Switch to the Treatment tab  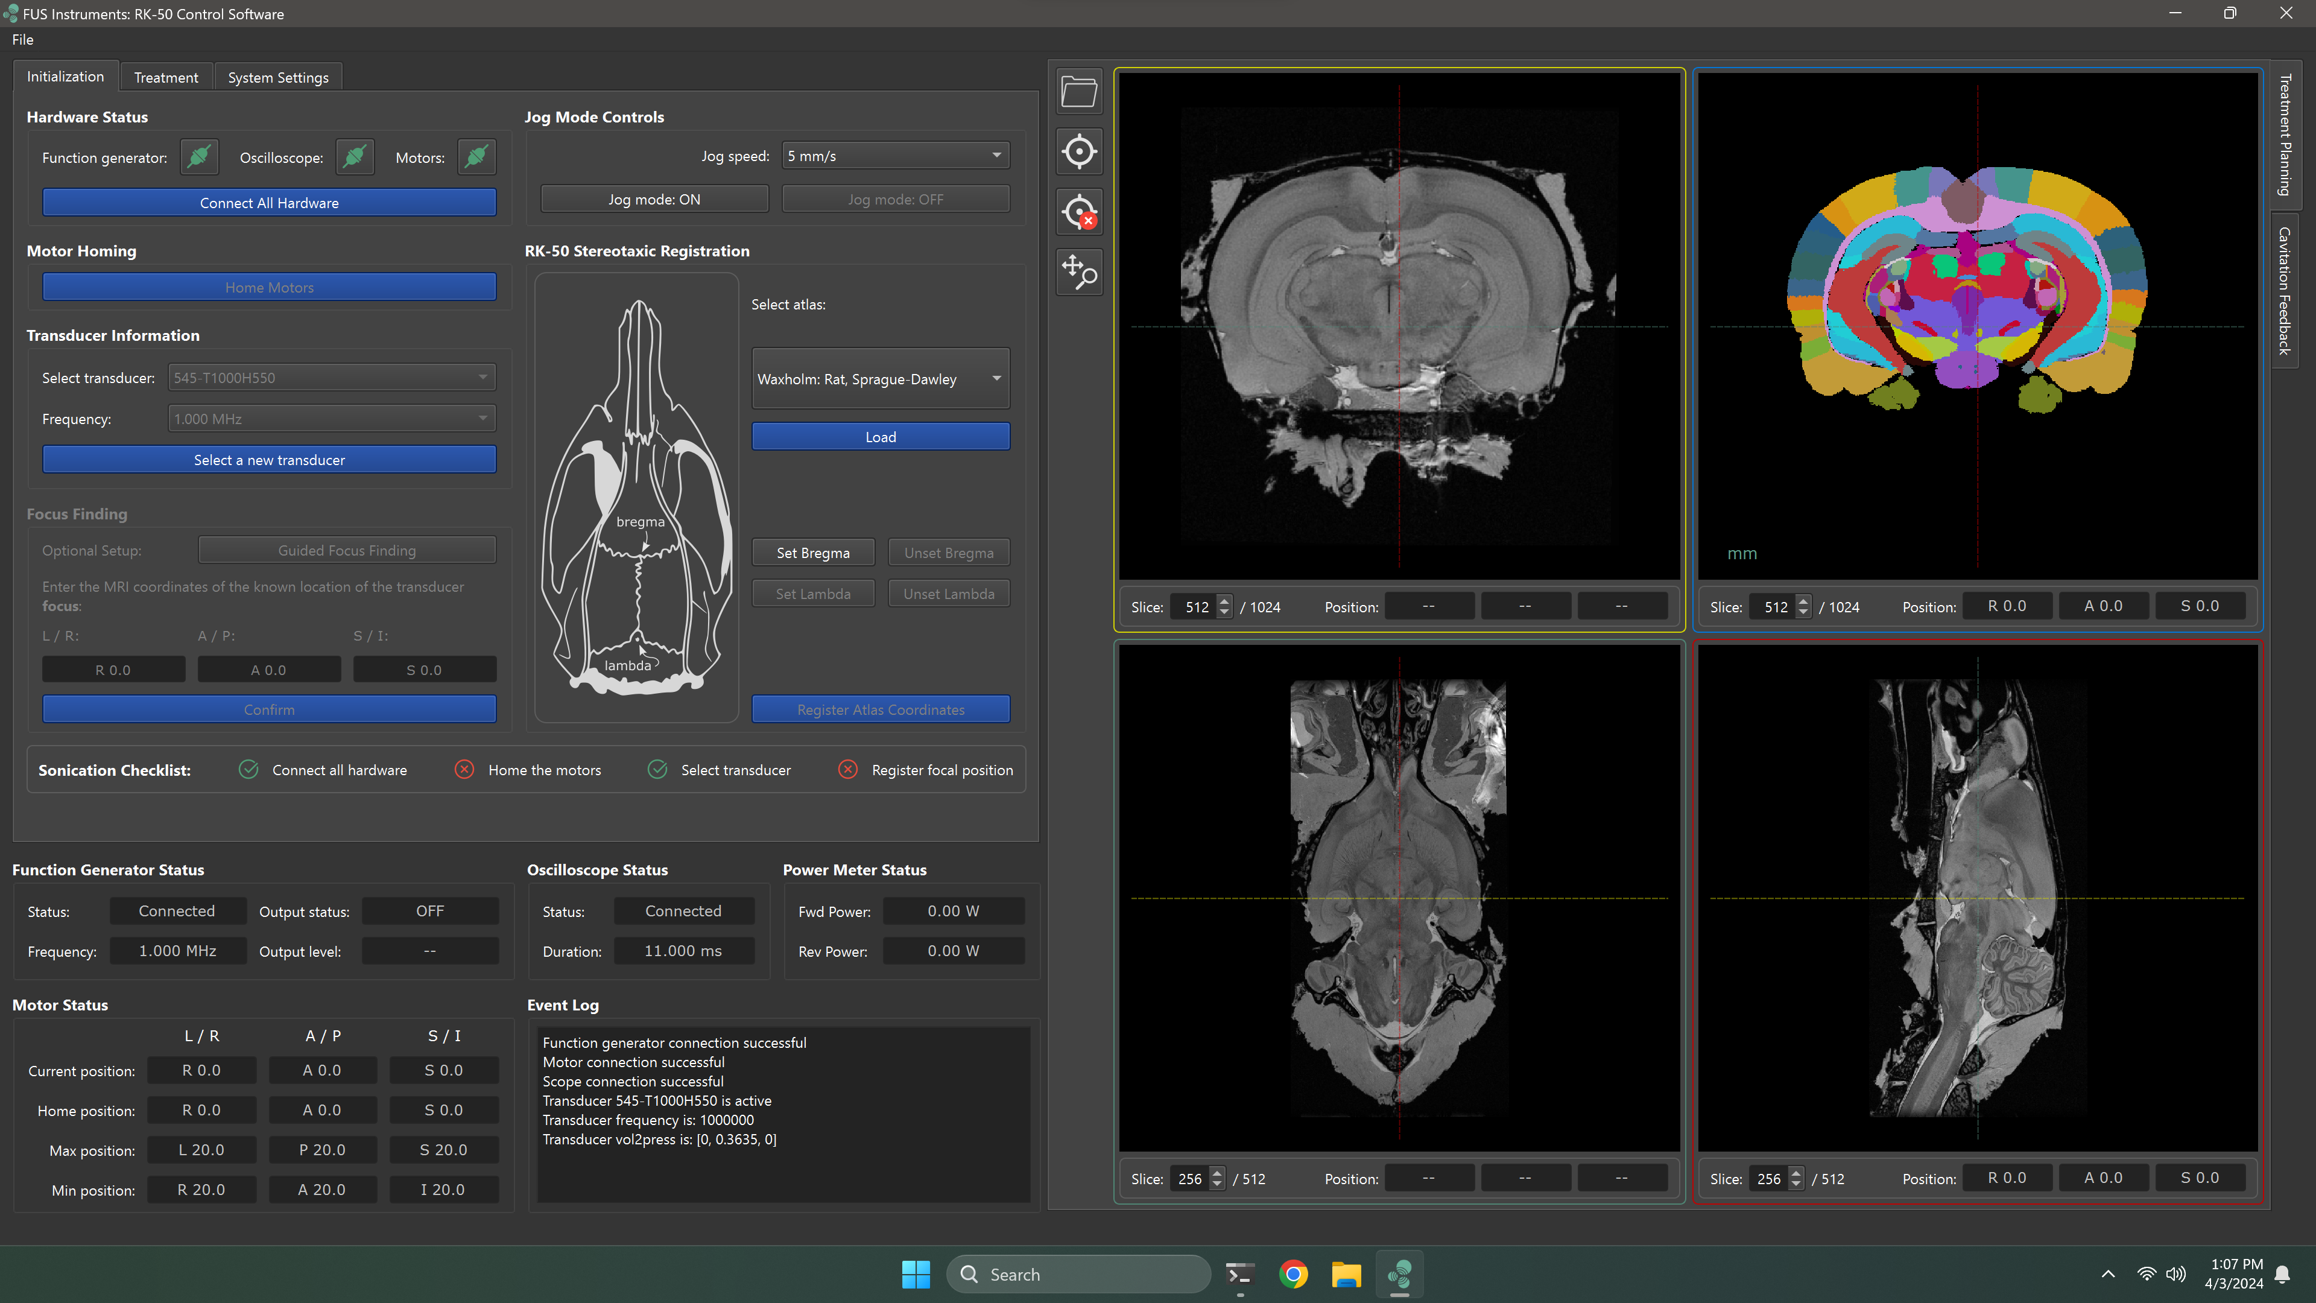pyautogui.click(x=165, y=77)
